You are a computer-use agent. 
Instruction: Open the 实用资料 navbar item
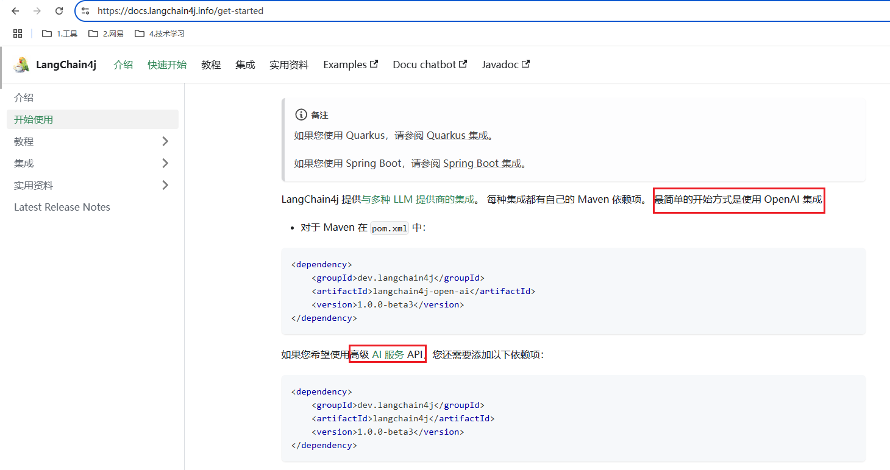(x=289, y=65)
